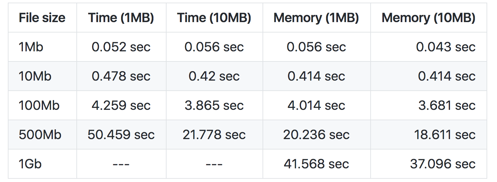
Task: Click the 41.568 sec cell
Action: pyautogui.click(x=316, y=164)
